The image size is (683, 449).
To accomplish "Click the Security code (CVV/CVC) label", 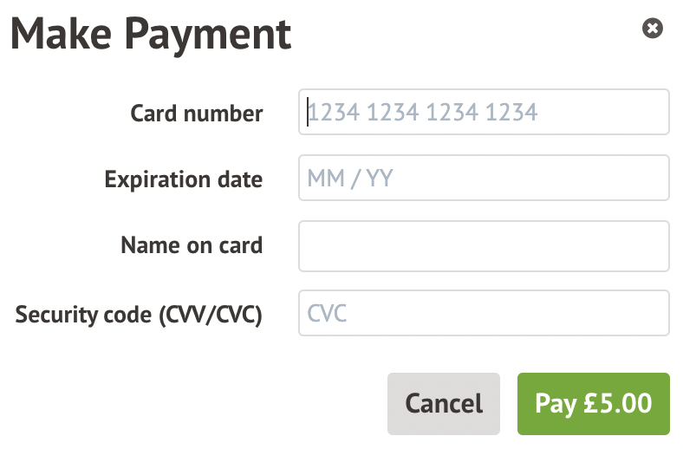I will click(139, 313).
